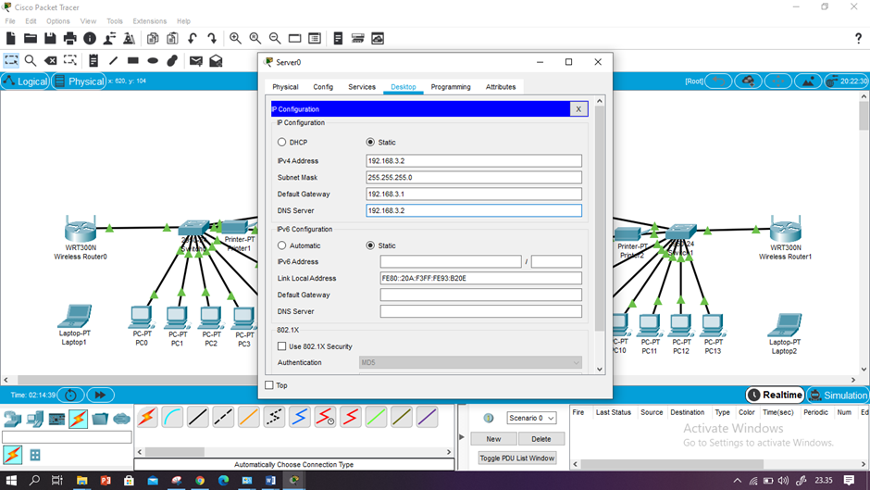
Task: Click the Add Complex PDU open envelope icon
Action: 216,60
